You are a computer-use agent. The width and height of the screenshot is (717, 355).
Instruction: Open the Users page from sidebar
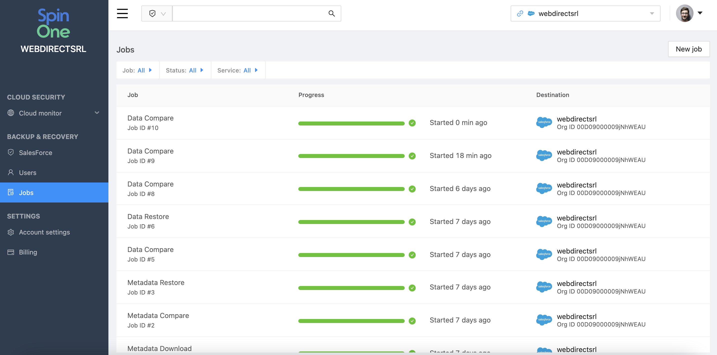point(27,173)
